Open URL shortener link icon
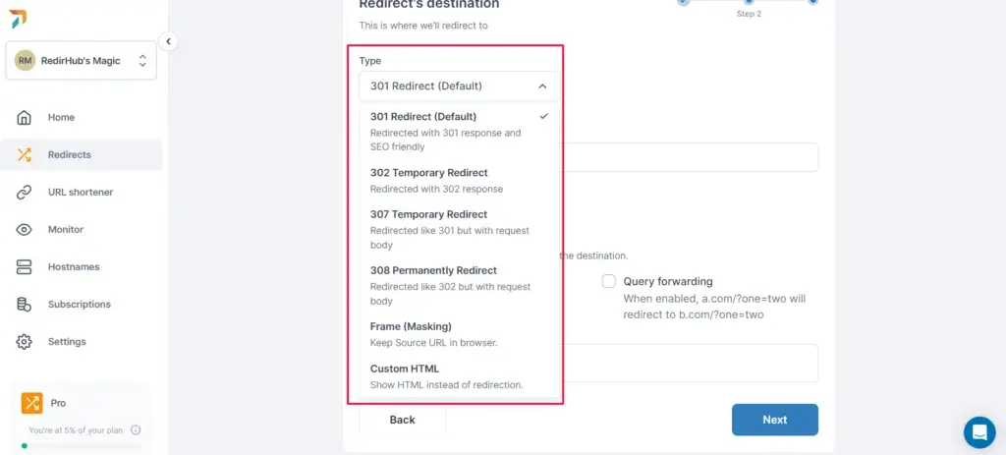The image size is (1006, 455). (24, 192)
